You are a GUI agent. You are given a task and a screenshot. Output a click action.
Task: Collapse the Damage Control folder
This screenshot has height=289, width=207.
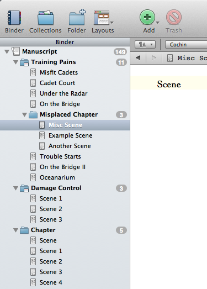[16, 188]
